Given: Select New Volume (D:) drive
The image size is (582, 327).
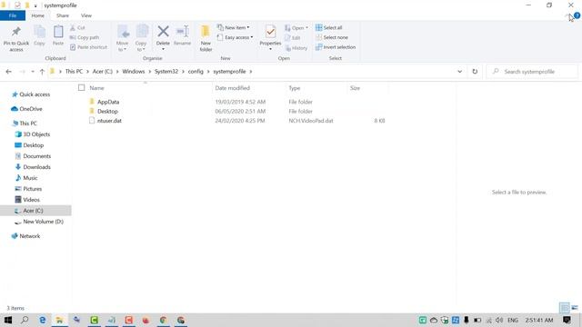Looking at the screenshot, I should (43, 222).
